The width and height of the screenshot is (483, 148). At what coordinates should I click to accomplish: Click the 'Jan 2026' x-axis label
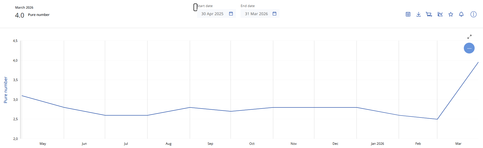[377, 144]
